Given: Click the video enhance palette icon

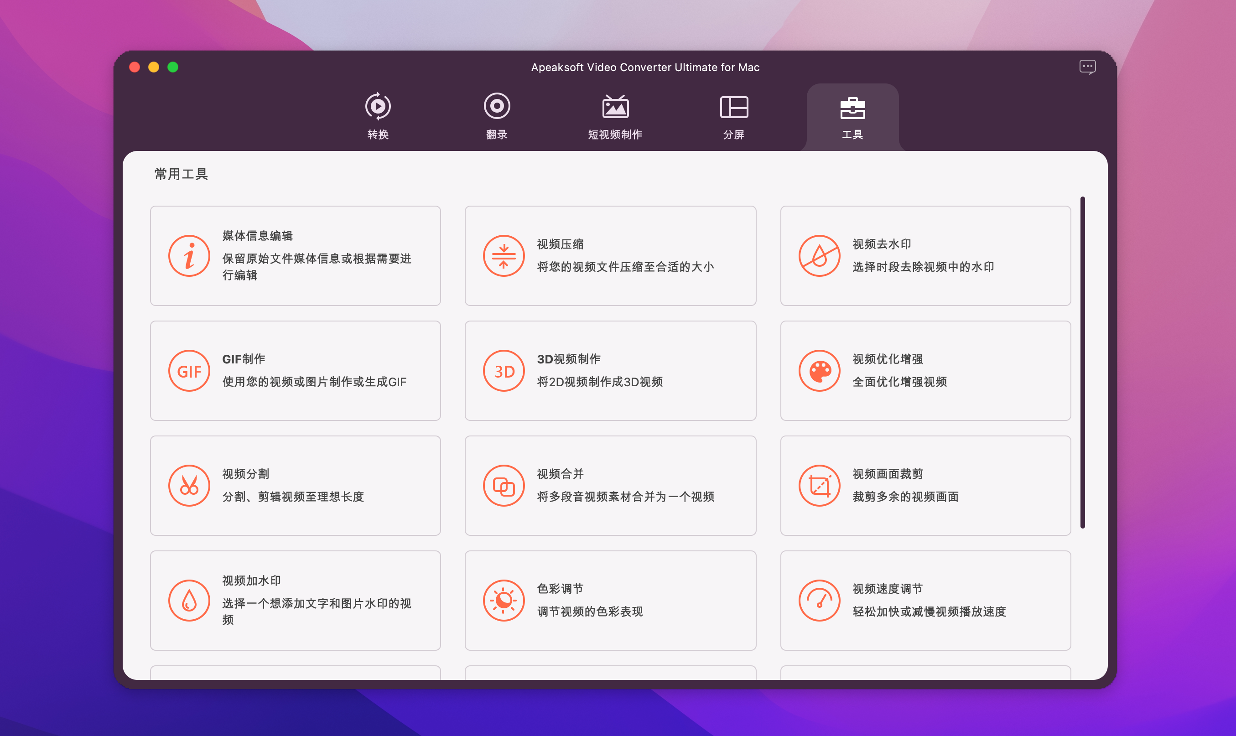Looking at the screenshot, I should 819,371.
